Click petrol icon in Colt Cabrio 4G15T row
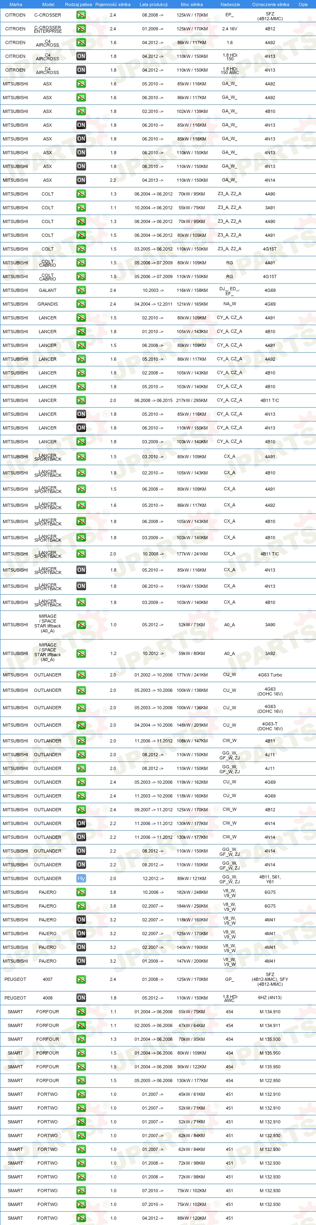The image size is (316, 1225). click(81, 276)
